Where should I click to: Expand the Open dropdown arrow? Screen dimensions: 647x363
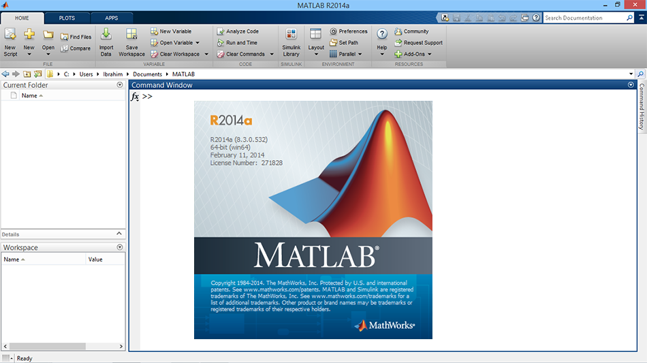click(x=48, y=54)
